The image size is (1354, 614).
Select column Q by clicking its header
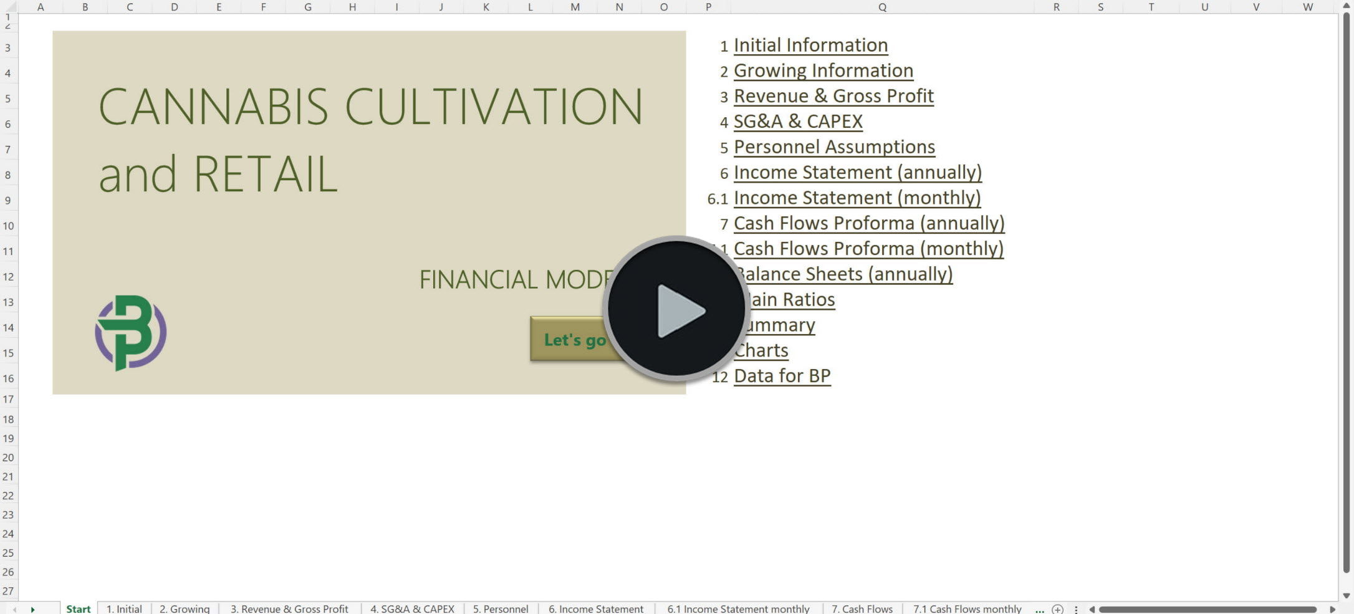[881, 7]
